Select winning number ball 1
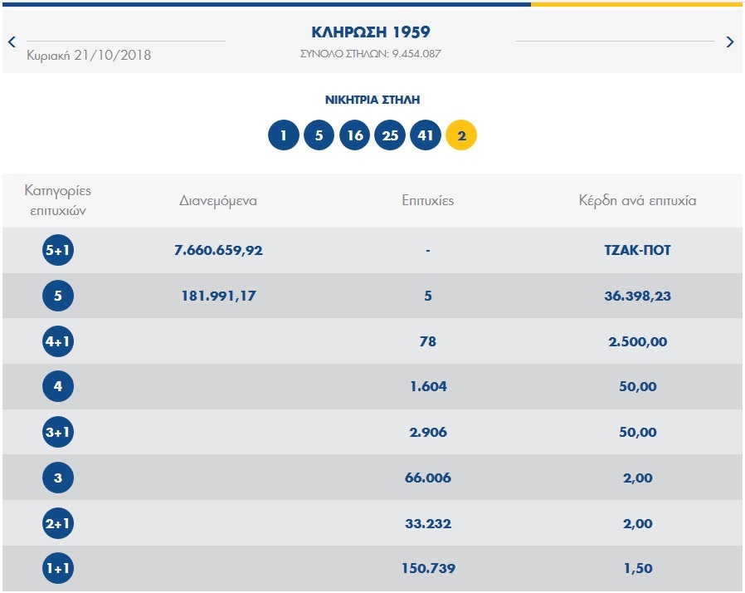 click(x=284, y=135)
